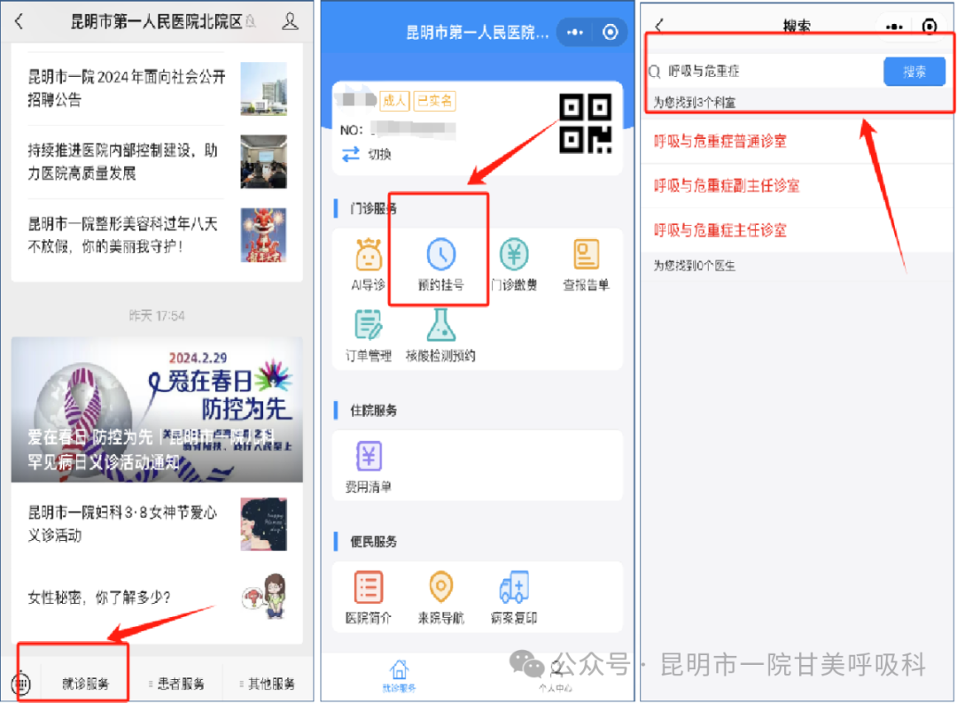The height and width of the screenshot is (703, 957).
Task: Open 病案复印 medical record copy
Action: point(514,599)
